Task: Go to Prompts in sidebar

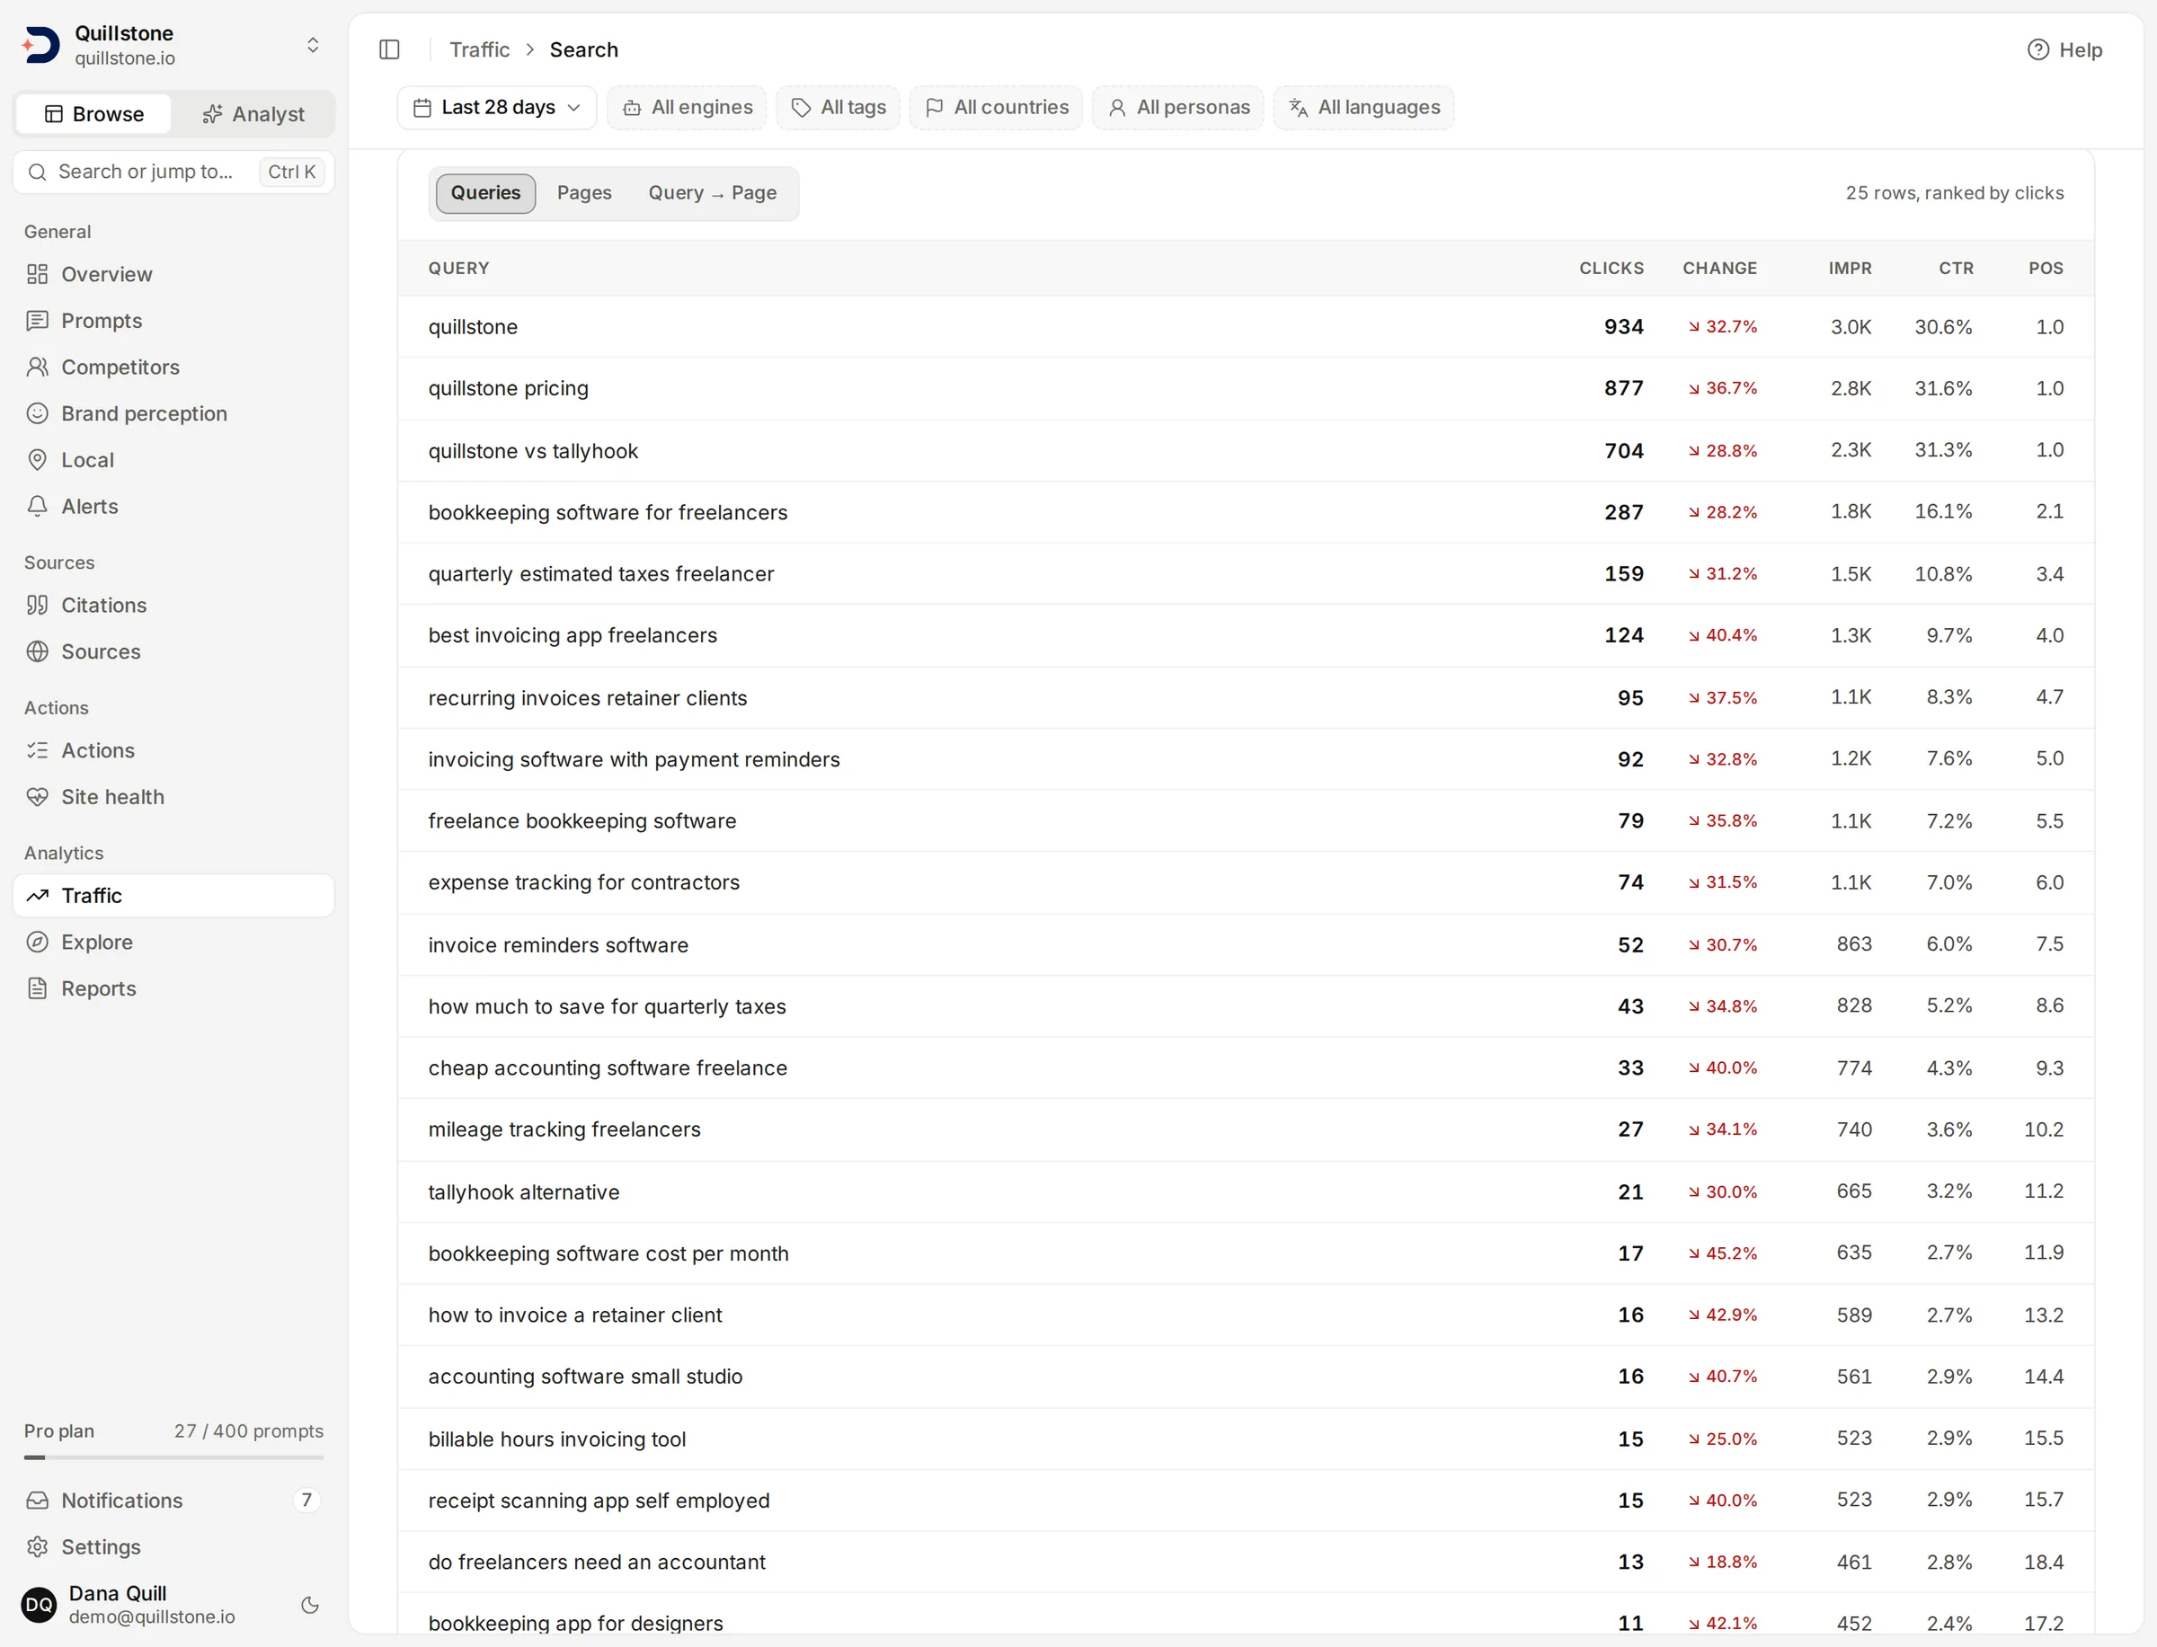Action: point(173,321)
